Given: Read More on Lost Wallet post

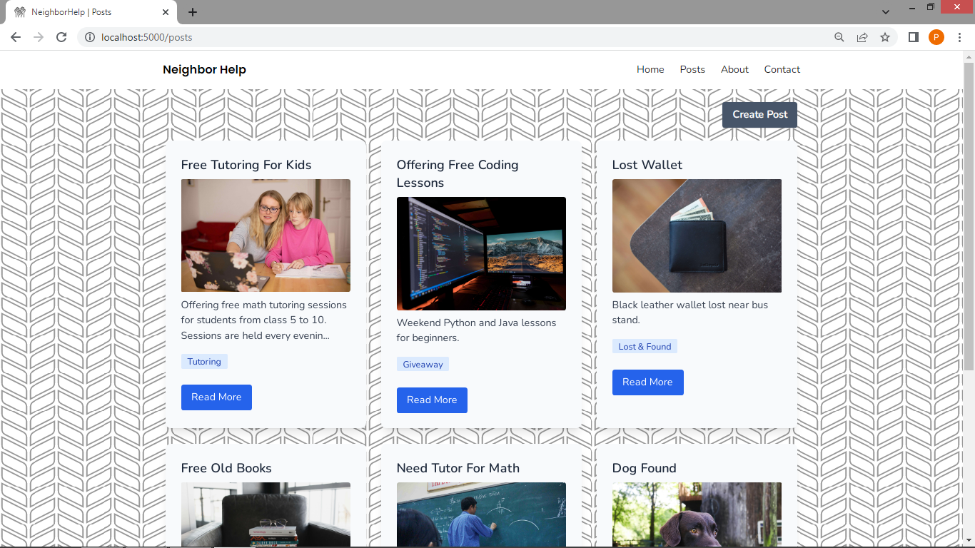Looking at the screenshot, I should coord(647,382).
